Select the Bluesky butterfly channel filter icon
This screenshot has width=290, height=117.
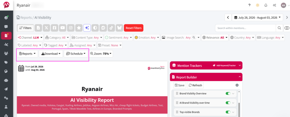pyautogui.click(x=120, y=28)
